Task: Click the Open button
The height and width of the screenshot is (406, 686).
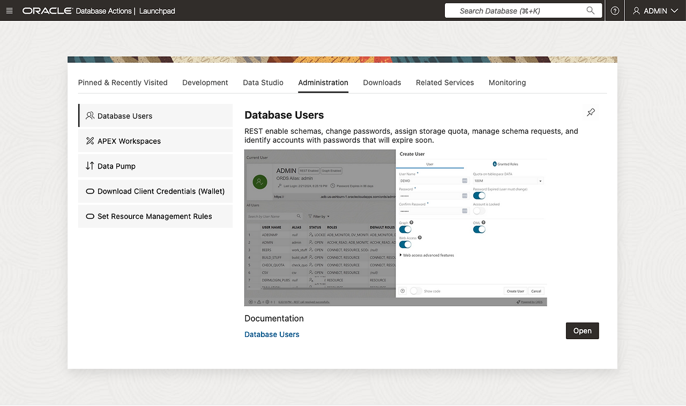Action: tap(582, 331)
